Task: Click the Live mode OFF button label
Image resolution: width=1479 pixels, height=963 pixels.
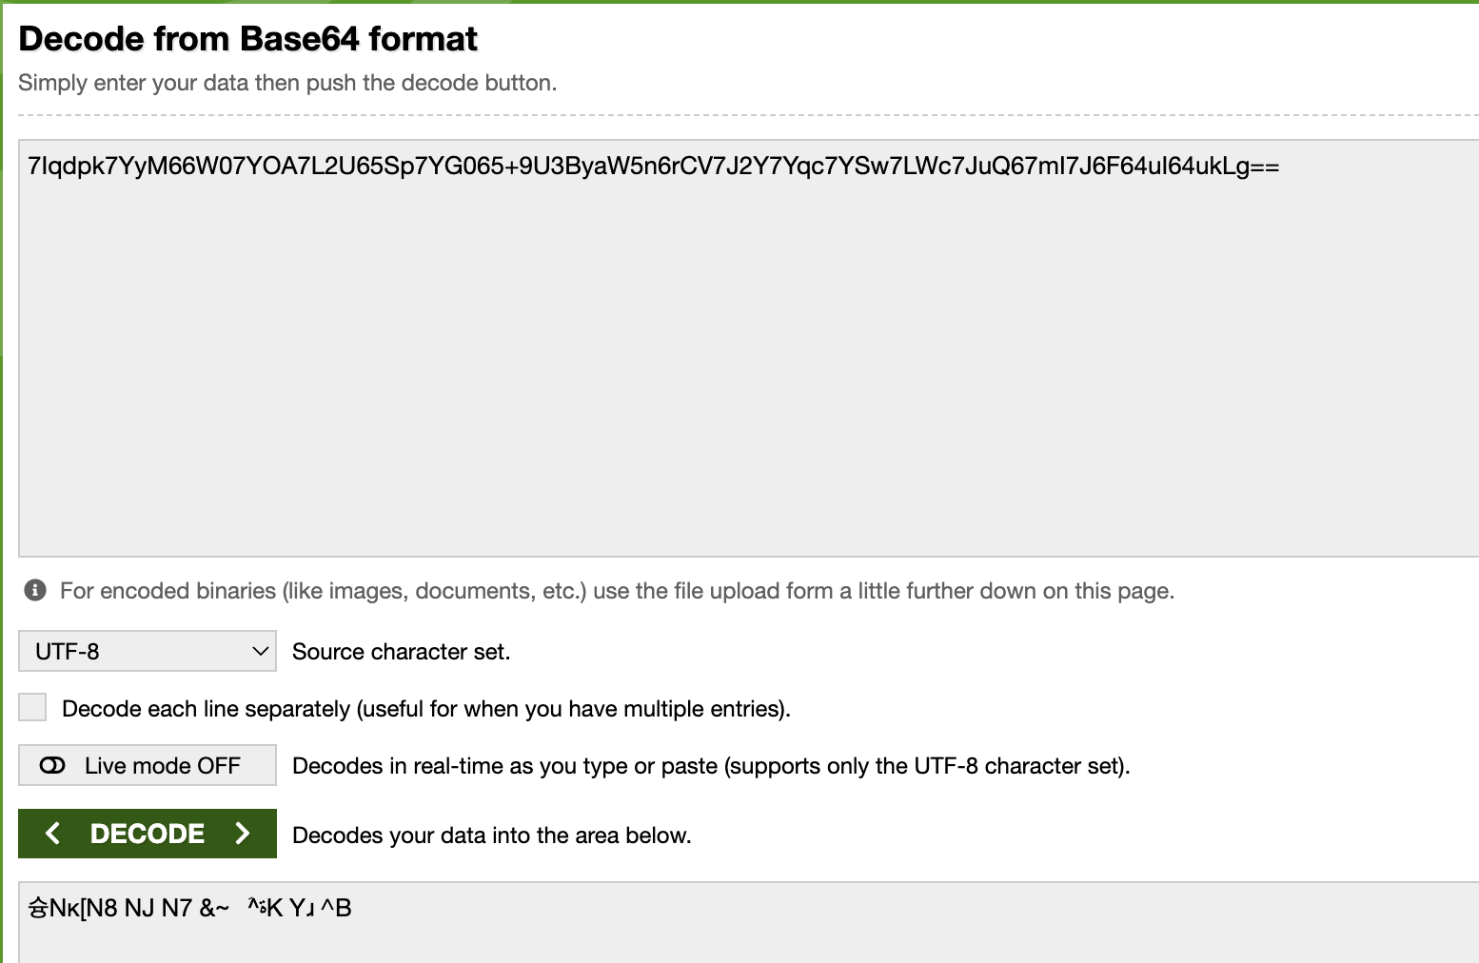Action: (162, 765)
